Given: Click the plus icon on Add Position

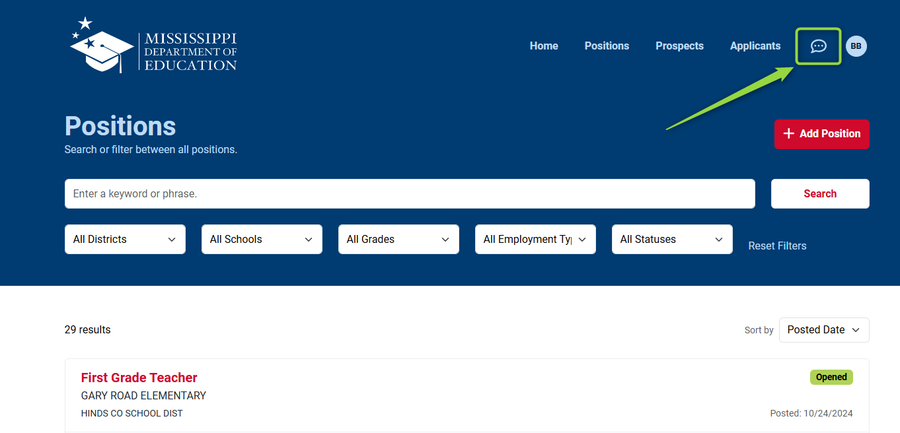Looking at the screenshot, I should click(x=788, y=134).
